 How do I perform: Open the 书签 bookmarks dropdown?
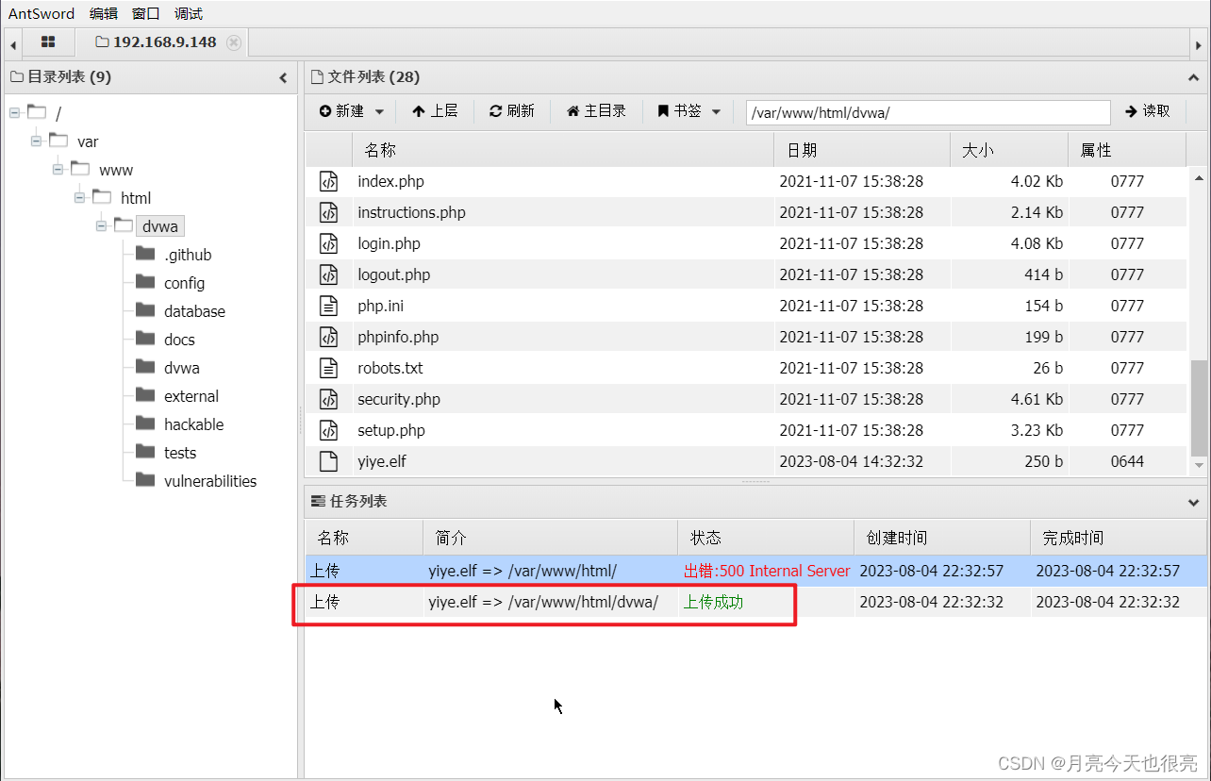click(x=688, y=111)
